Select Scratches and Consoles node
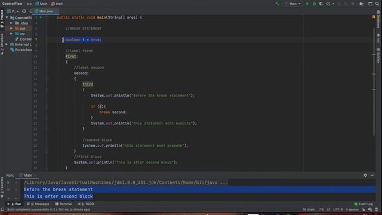Screen dimensions: 382x215 tap(21, 50)
